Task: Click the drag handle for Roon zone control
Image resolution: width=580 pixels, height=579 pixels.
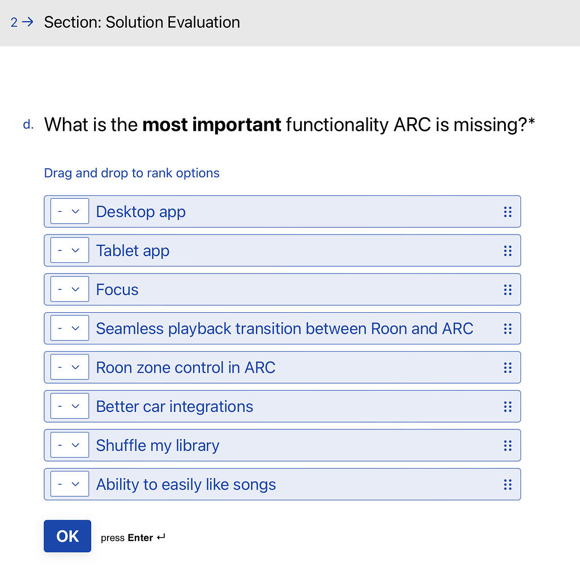Action: [x=507, y=367]
